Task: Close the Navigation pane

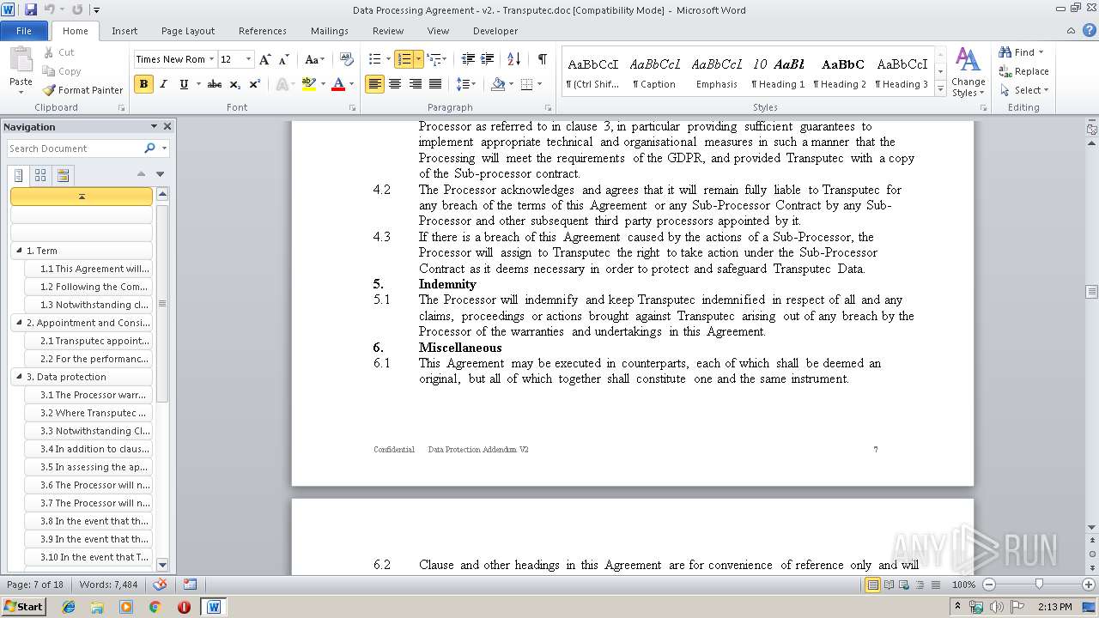Action: coord(167,126)
